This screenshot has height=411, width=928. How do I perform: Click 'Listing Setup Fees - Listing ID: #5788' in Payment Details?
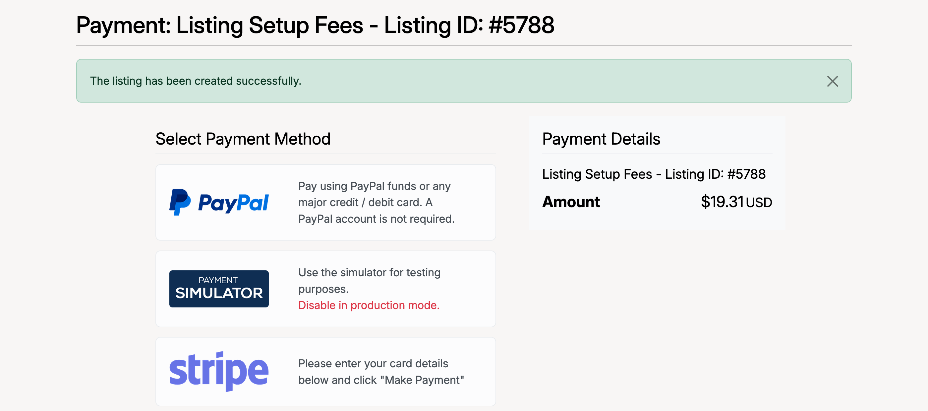(654, 174)
